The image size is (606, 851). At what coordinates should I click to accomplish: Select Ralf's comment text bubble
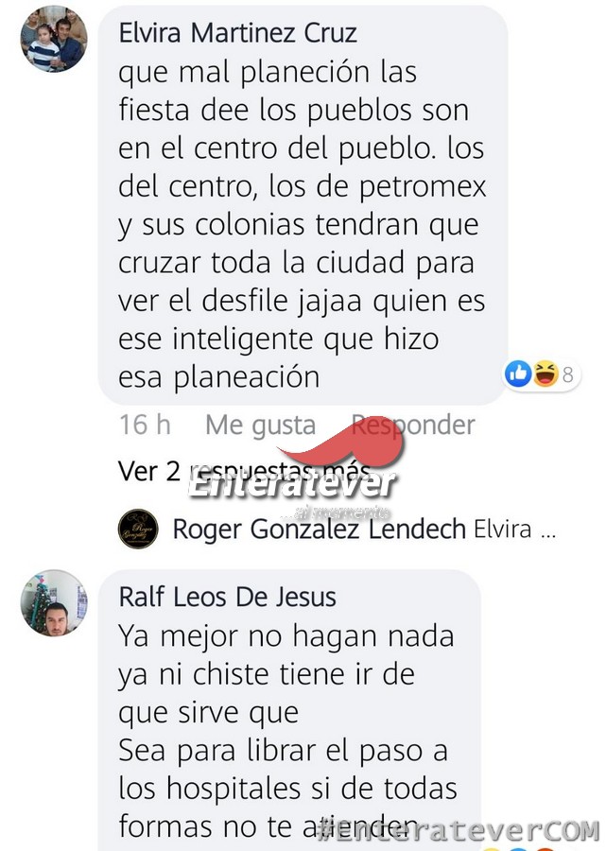pos(289,710)
